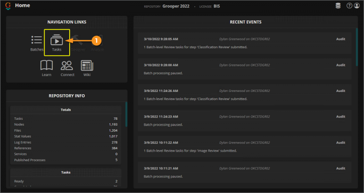
Task: Click the NAVIGATION LINKS panel header
Action: tap(67, 22)
